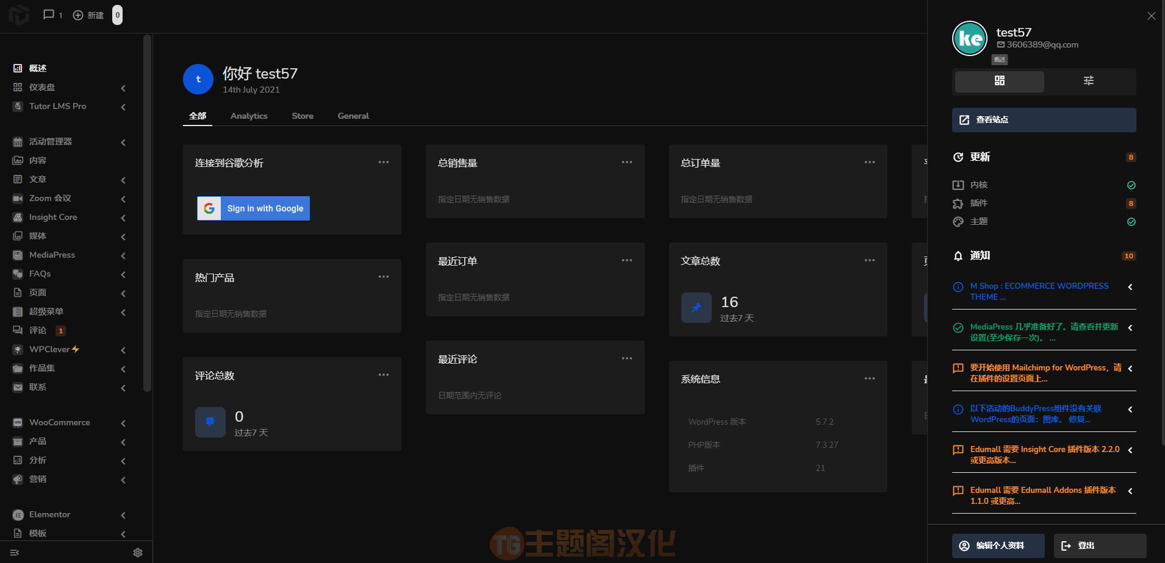This screenshot has height=563, width=1165.
Task: Open options menu of 总销售量 card
Action: tap(627, 162)
